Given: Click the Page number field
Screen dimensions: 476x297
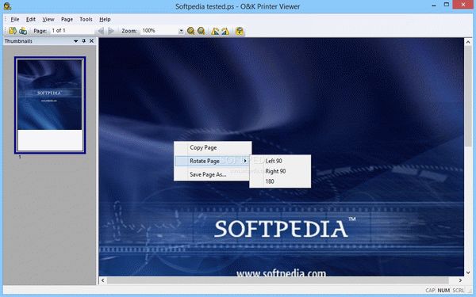Looking at the screenshot, I should coord(71,31).
